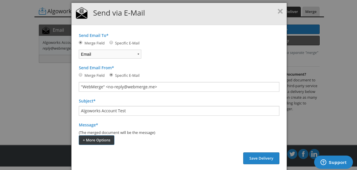Open the Twitter social link
This screenshot has width=357, height=170.
click(292, 154)
